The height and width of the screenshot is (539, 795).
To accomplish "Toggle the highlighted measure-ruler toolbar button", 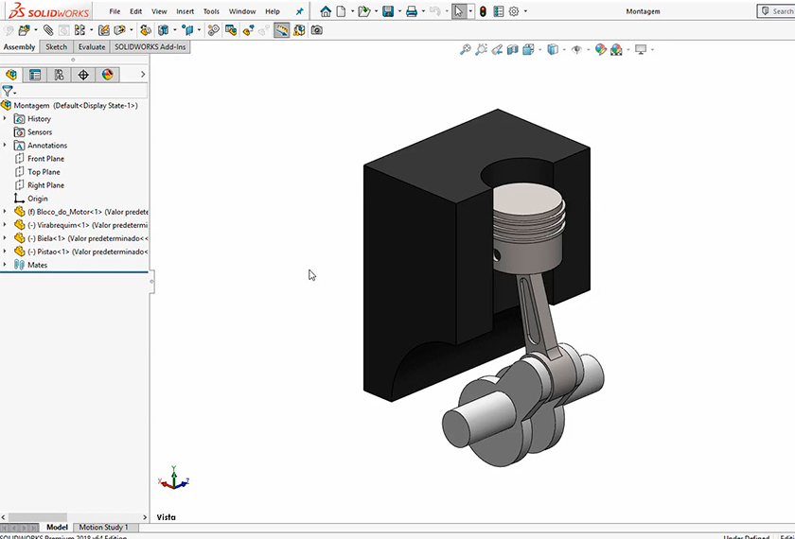I will 282,30.
